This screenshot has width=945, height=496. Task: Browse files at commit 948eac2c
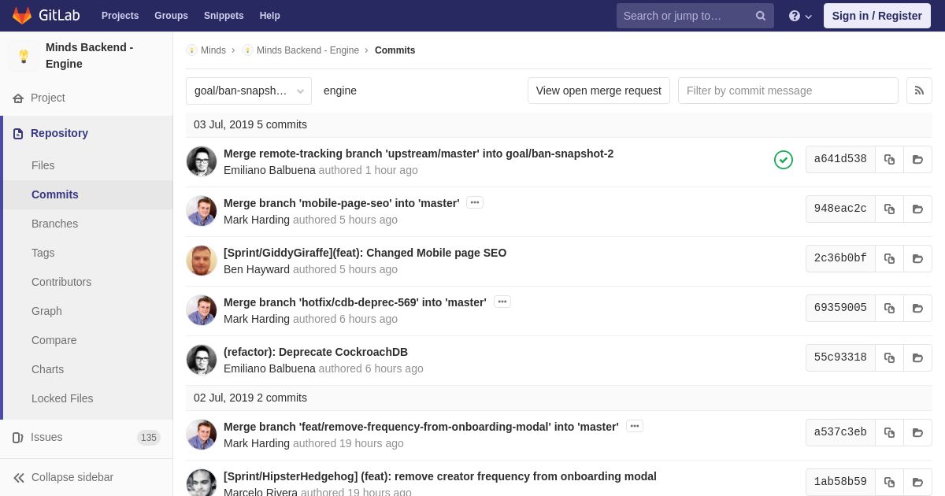(x=917, y=209)
